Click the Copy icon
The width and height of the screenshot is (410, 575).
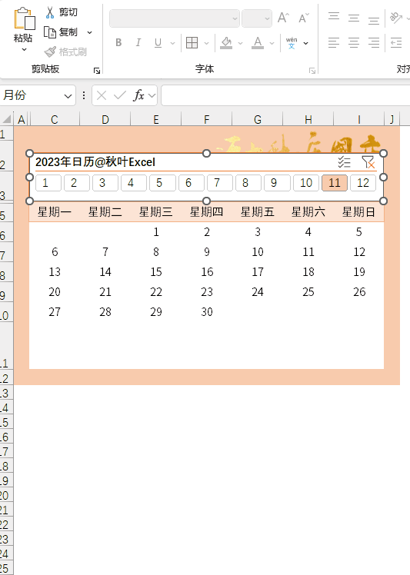(50, 32)
